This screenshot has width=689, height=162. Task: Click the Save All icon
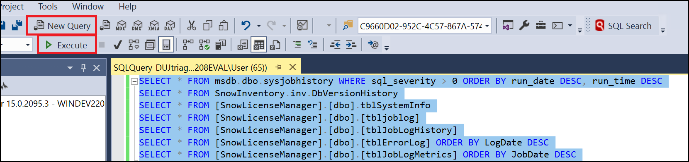(17, 26)
